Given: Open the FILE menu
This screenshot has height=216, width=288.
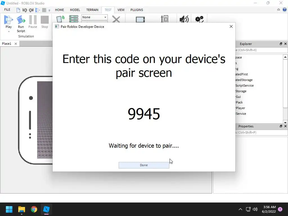Looking at the screenshot, I should tap(7, 10).
